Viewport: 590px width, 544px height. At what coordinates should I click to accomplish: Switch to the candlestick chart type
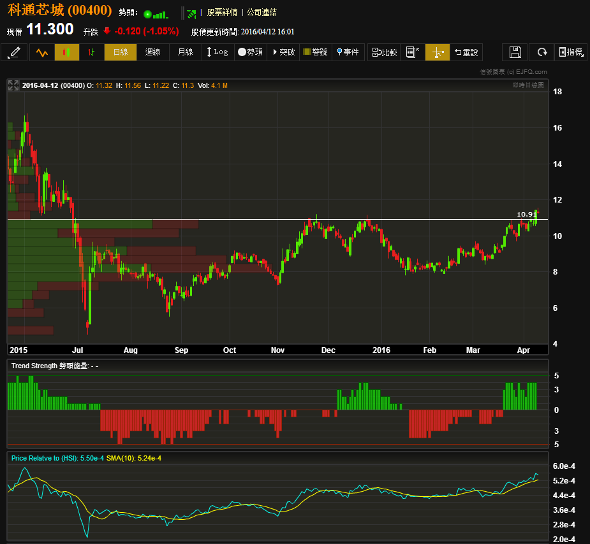coord(66,52)
